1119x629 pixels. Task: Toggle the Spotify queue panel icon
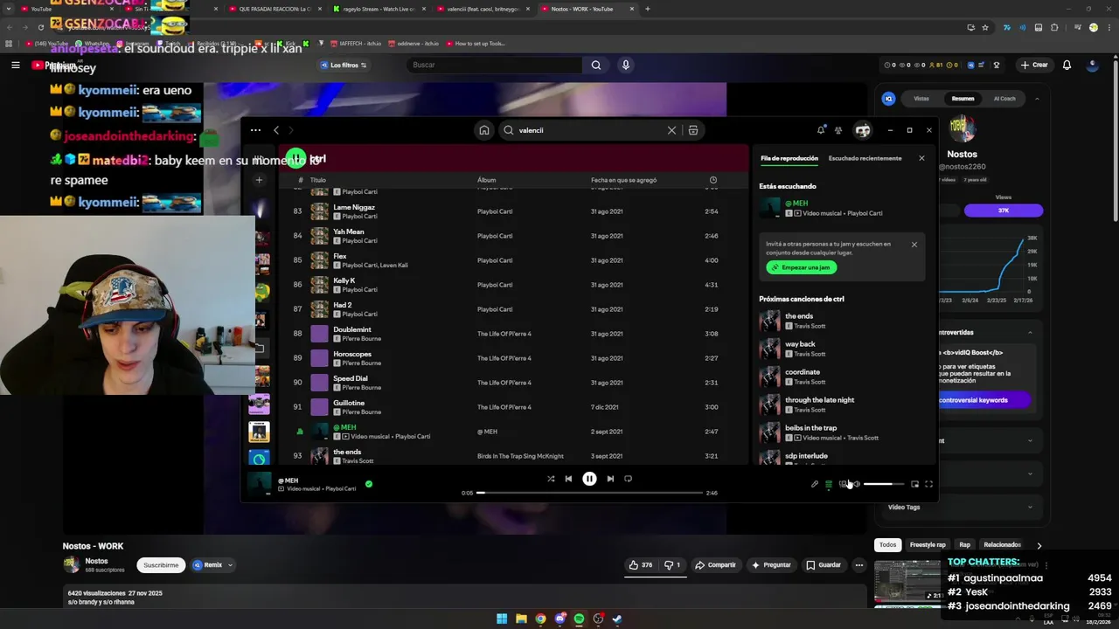(829, 484)
